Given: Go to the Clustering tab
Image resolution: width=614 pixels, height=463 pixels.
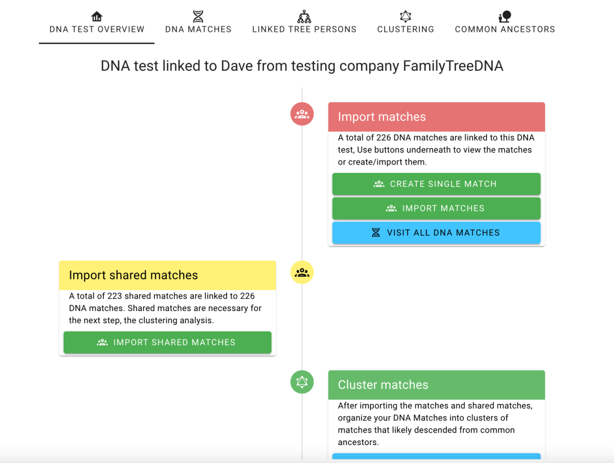Looking at the screenshot, I should 406,29.
